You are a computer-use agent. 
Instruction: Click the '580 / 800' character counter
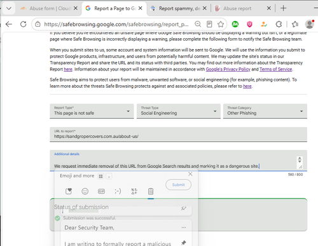[x=295, y=174]
